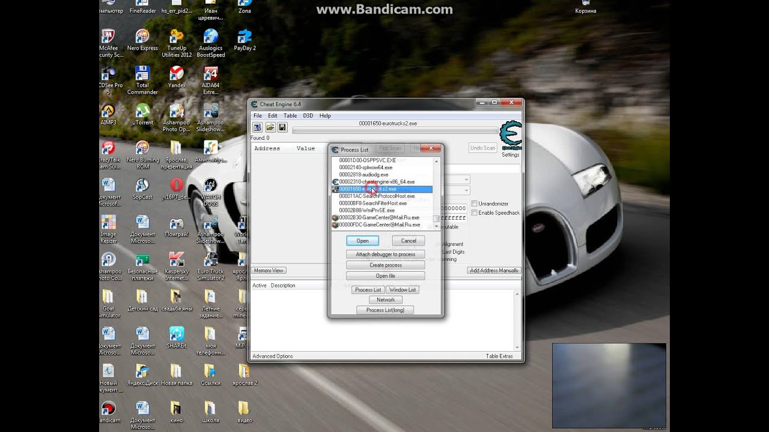Click Add Address Manually button

coord(494,271)
